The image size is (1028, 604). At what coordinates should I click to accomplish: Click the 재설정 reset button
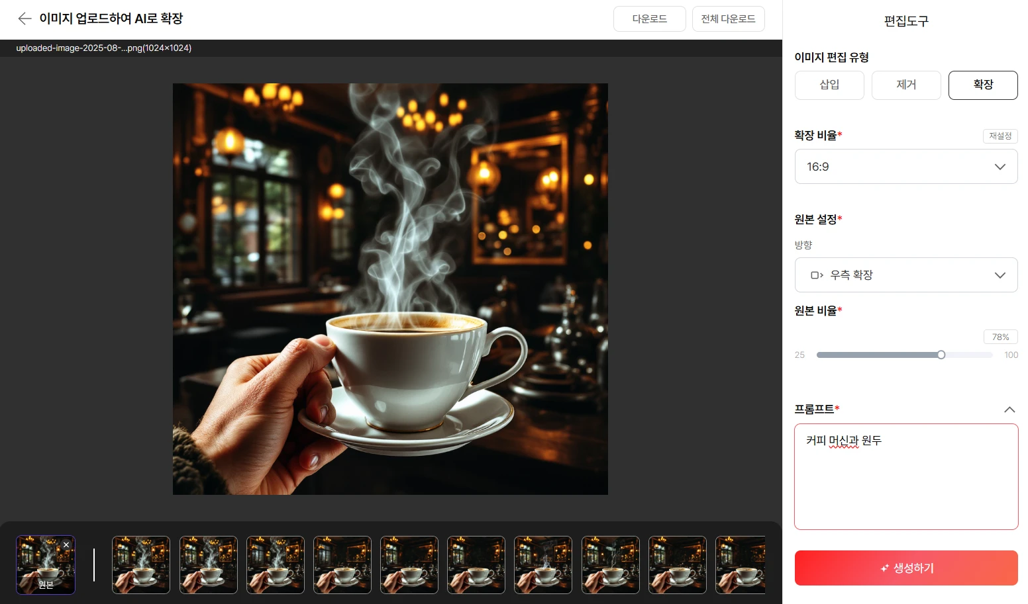tap(1000, 136)
